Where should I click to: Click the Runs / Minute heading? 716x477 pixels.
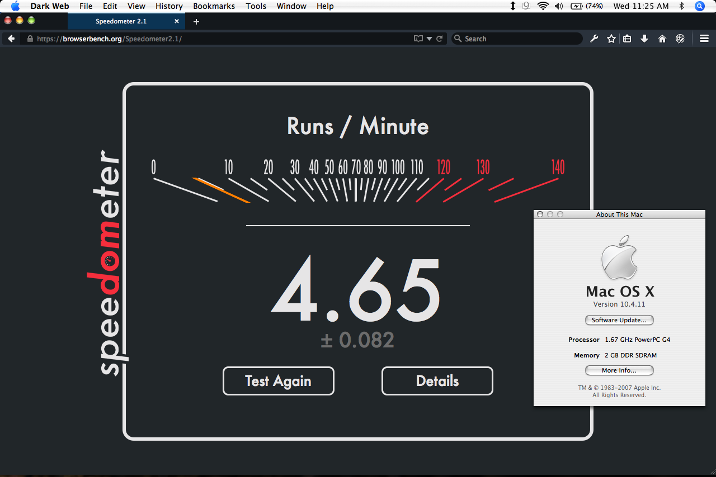coord(358,126)
